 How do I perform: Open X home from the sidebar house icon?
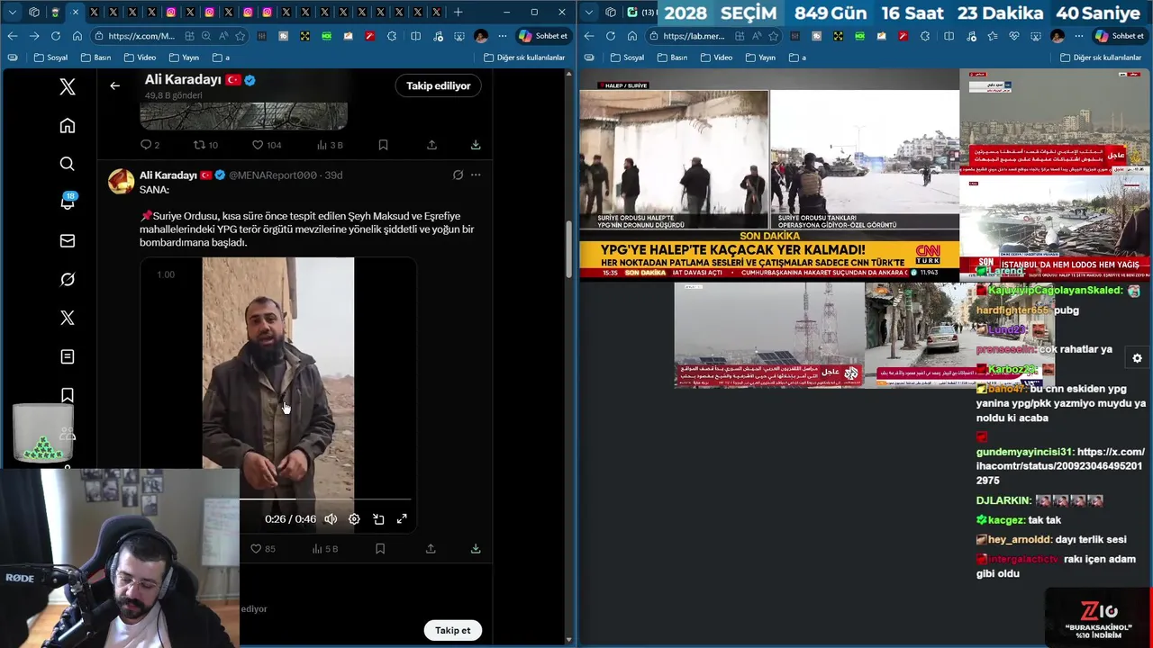point(68,126)
